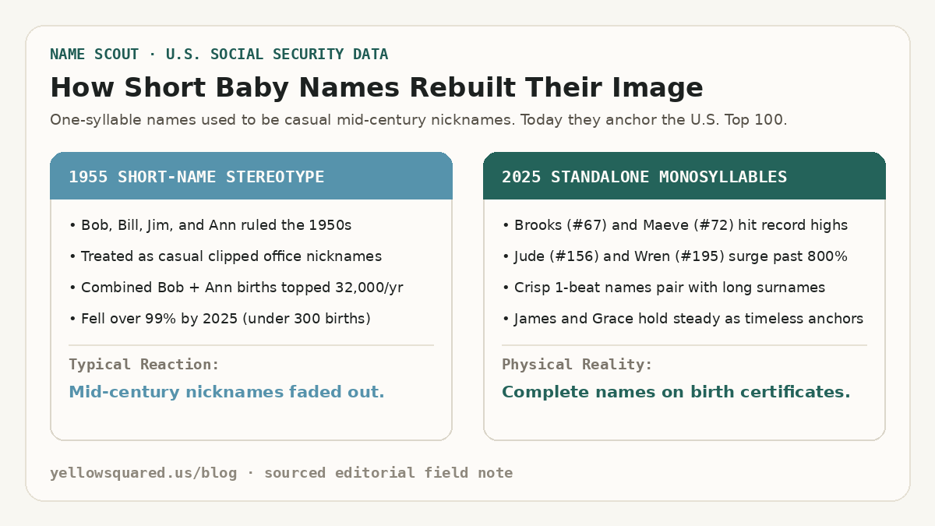The width and height of the screenshot is (935, 526).
Task: Select 'Mid-century nicknames faded out.' conclusion
Action: (x=227, y=392)
